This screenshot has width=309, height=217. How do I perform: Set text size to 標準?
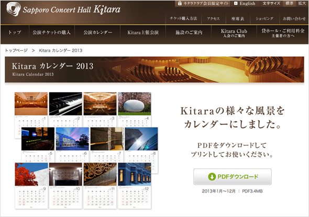[x=289, y=3]
